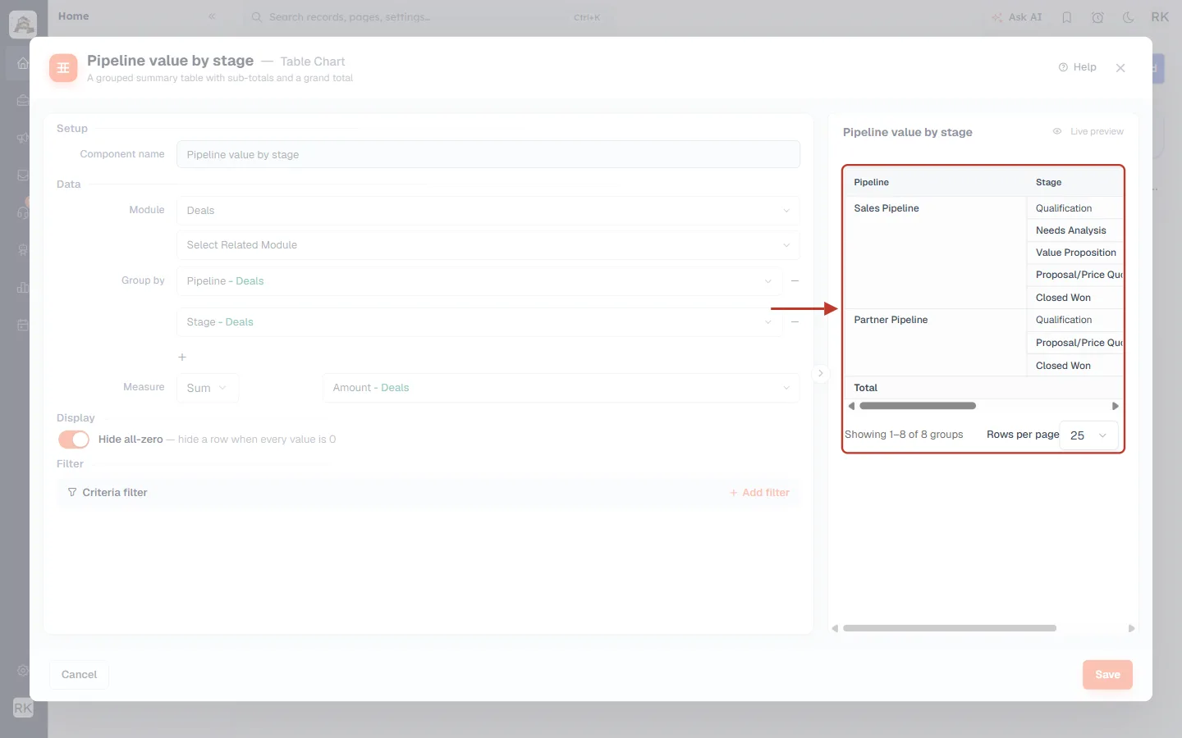Click the table scroll right arrow

tap(1116, 406)
